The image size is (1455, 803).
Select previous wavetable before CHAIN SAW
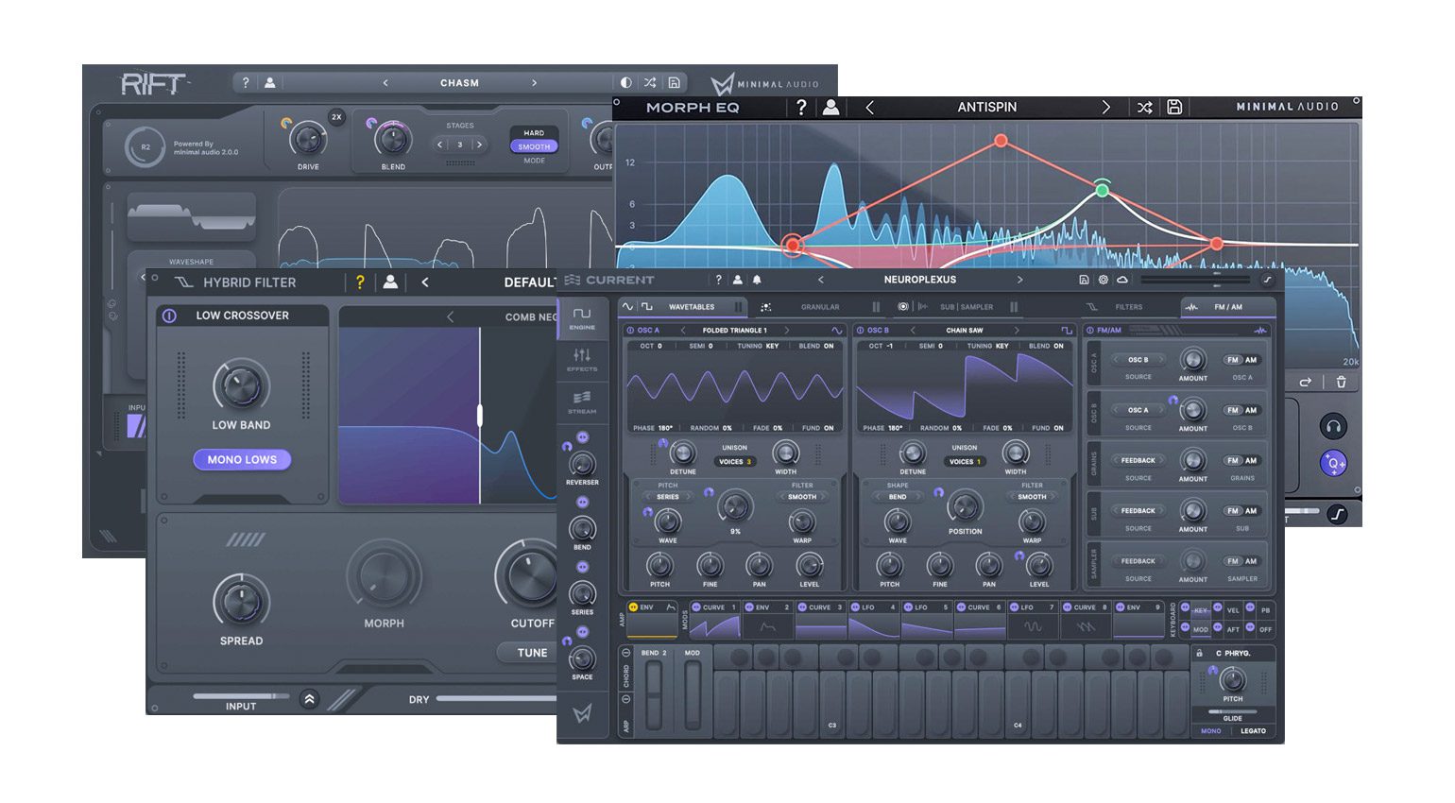(913, 331)
